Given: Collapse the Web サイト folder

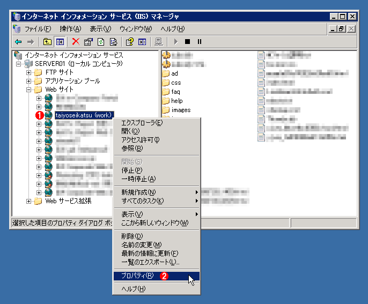Looking at the screenshot, I should pos(28,90).
